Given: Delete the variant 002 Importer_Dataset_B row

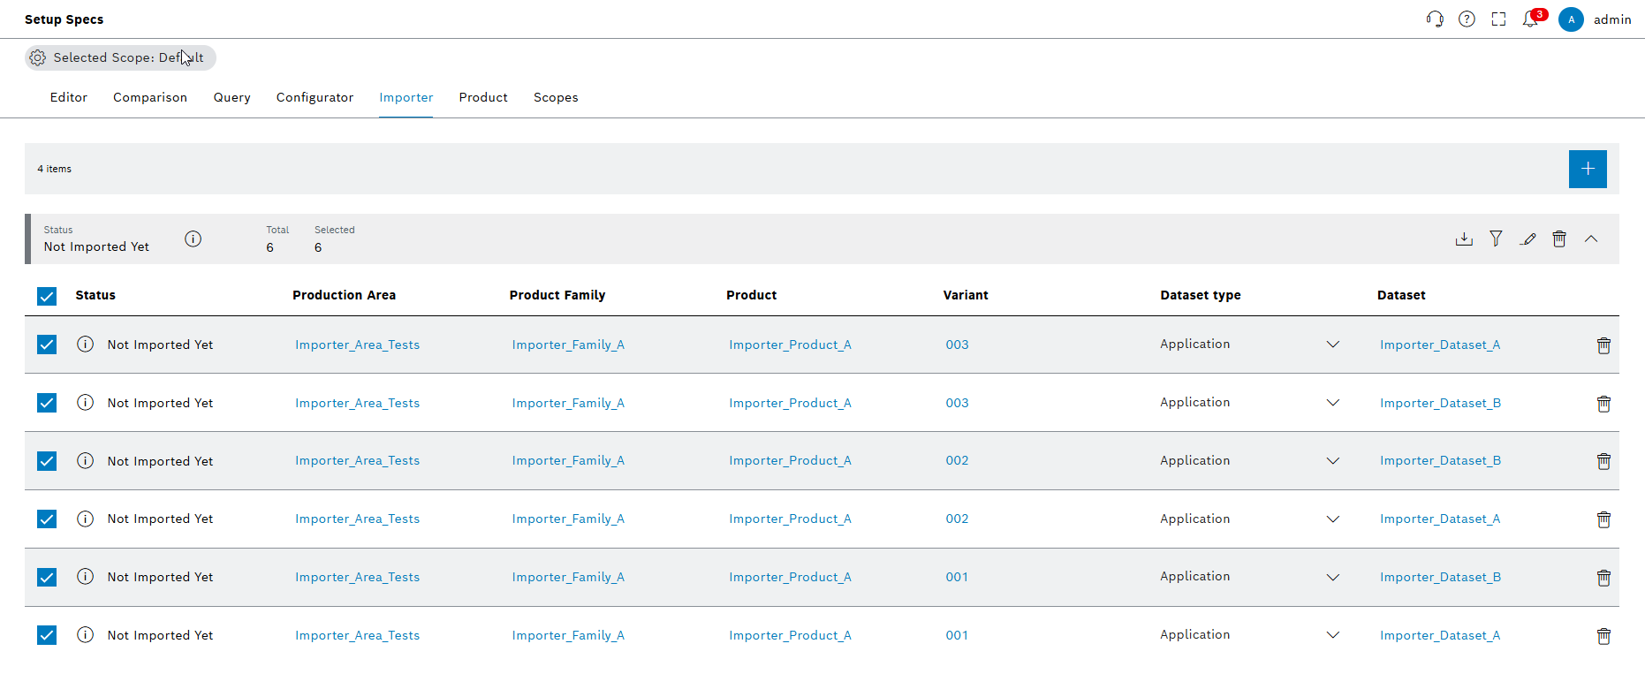Looking at the screenshot, I should [x=1603, y=461].
